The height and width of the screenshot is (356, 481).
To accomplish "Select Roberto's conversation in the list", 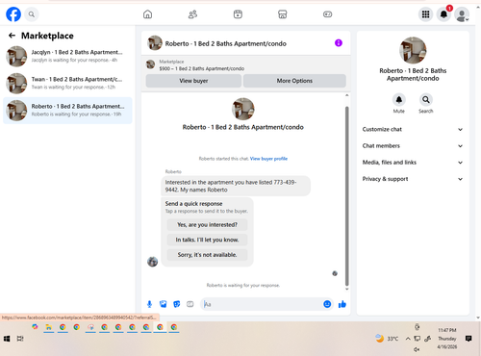I will pyautogui.click(x=67, y=111).
